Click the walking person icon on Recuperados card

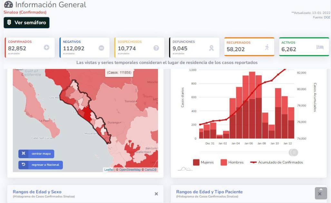click(267, 47)
